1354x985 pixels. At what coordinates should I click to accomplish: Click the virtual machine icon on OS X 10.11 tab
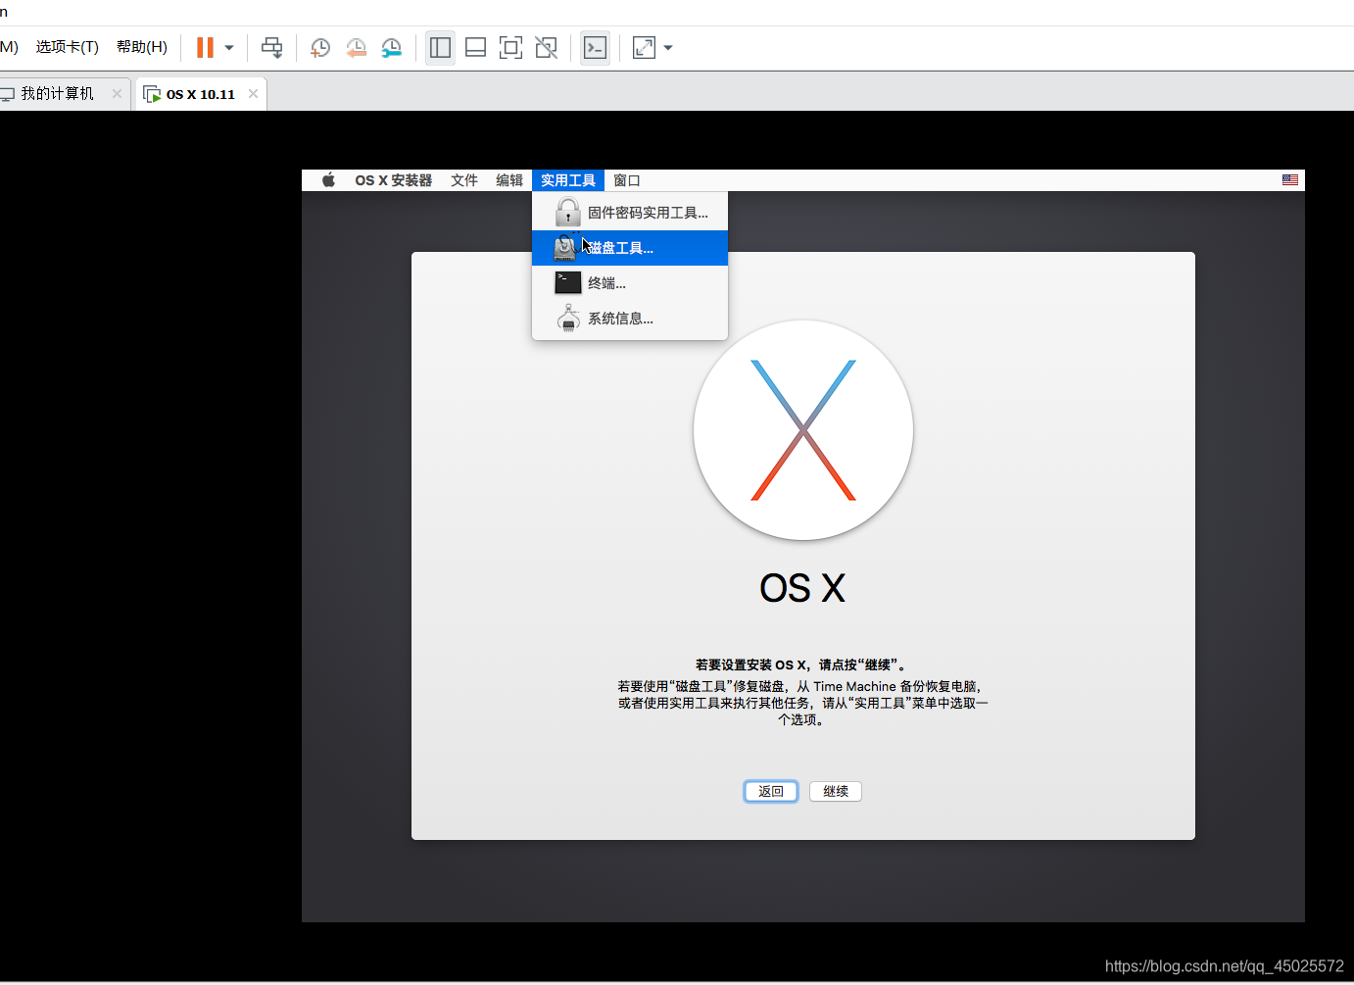click(152, 94)
